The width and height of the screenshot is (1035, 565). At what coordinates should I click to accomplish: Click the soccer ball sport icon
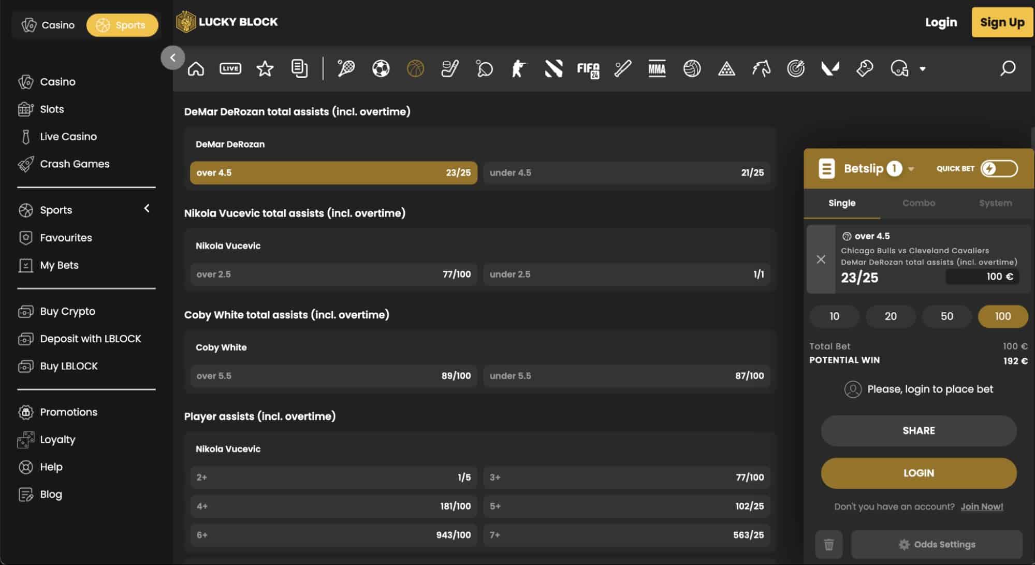pos(381,68)
